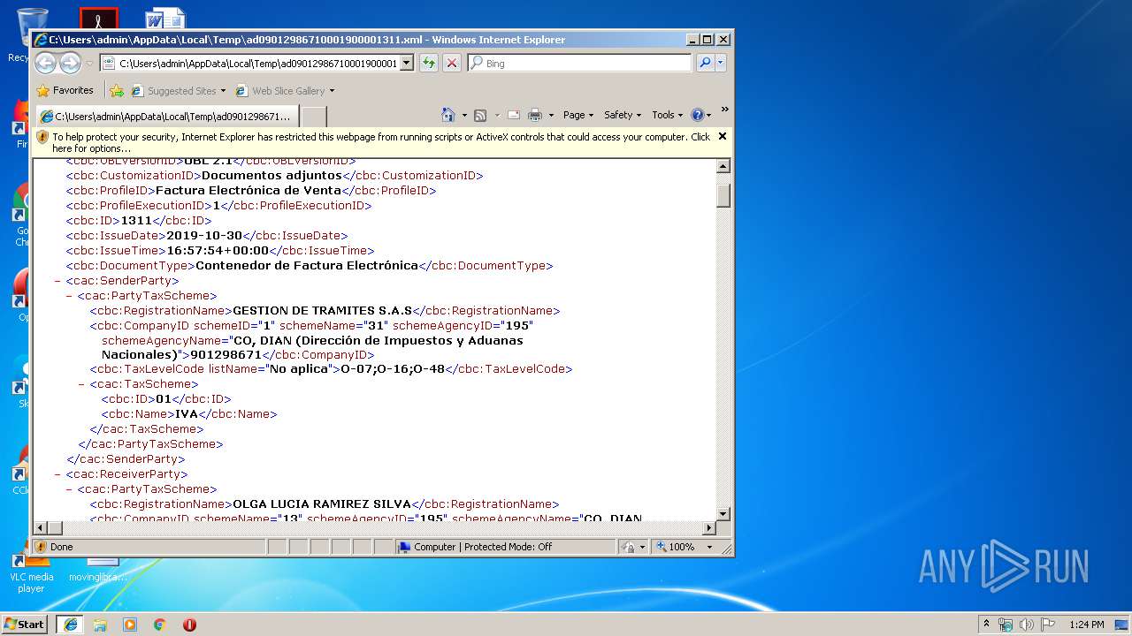Viewport: 1132px width, 636px height.
Task: Click the tax name IVA
Action: click(187, 413)
